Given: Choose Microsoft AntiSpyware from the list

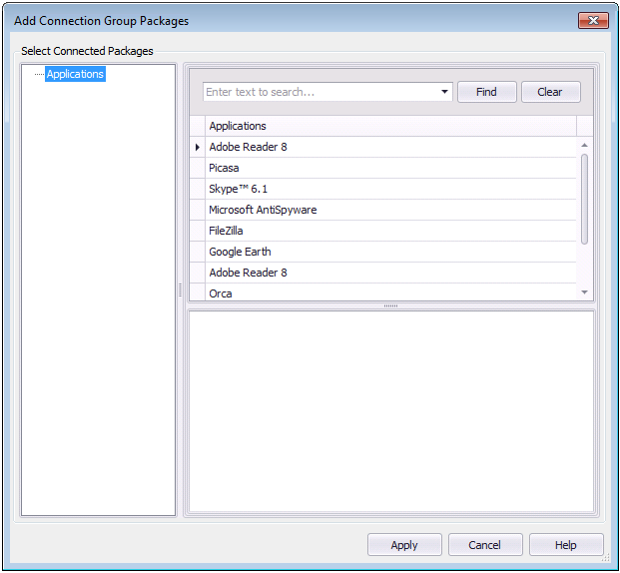Looking at the screenshot, I should click(x=263, y=210).
